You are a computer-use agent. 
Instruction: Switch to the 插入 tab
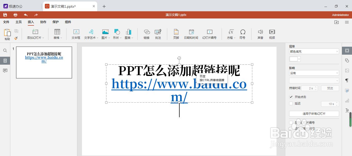pyautogui.click(x=31, y=22)
